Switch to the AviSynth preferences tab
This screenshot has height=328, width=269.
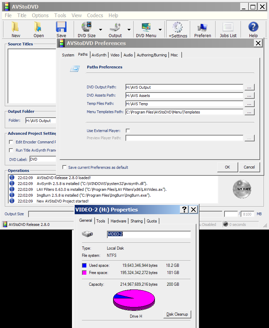(x=99, y=55)
